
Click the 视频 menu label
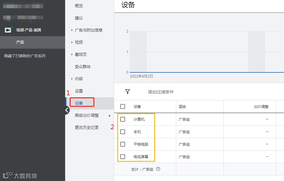click(x=79, y=42)
